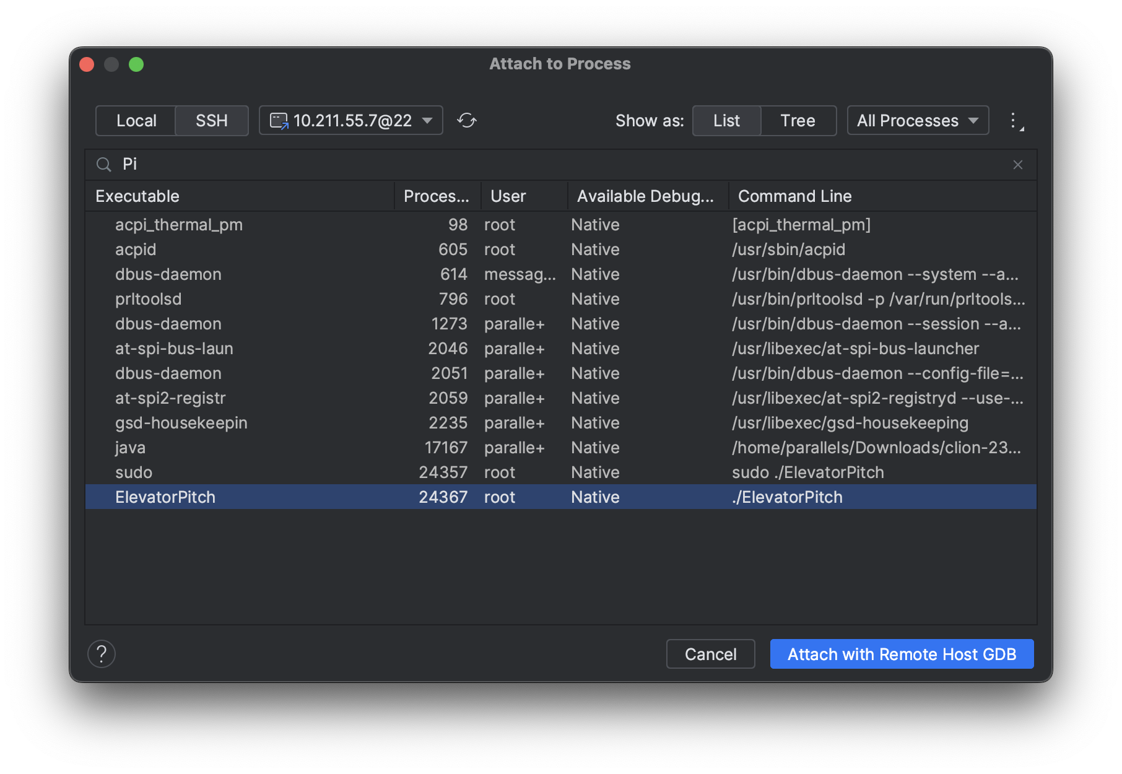Focus the process search input field
Screen dimensions: 1122x774
[557, 165]
